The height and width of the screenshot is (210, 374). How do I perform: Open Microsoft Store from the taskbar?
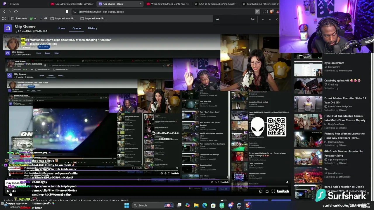tap(213, 205)
